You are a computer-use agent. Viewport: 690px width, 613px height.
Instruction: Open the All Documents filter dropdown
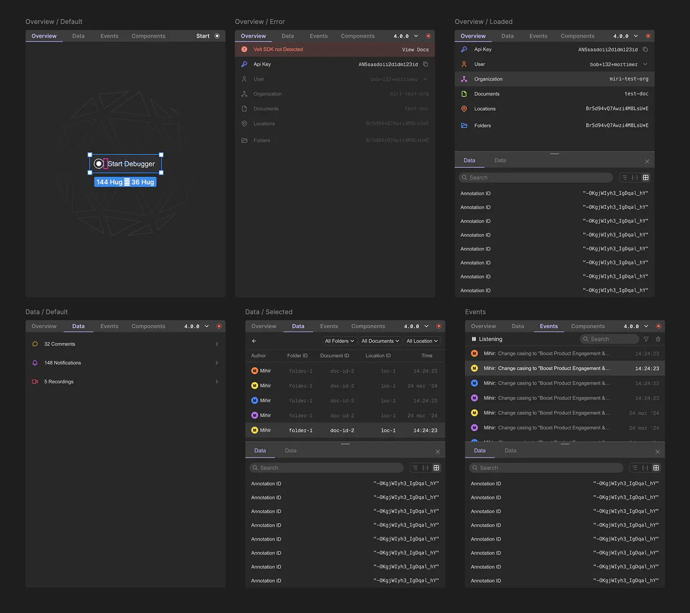(380, 341)
